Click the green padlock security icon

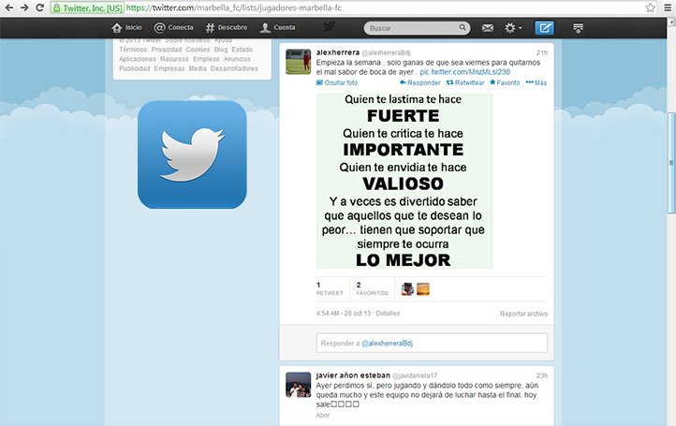pyautogui.click(x=56, y=7)
